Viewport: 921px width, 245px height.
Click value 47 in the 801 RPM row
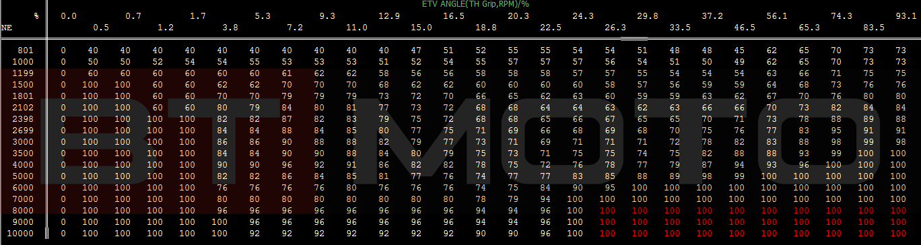point(416,50)
